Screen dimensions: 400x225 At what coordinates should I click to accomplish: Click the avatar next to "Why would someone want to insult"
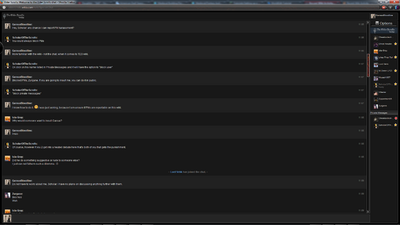(7, 119)
